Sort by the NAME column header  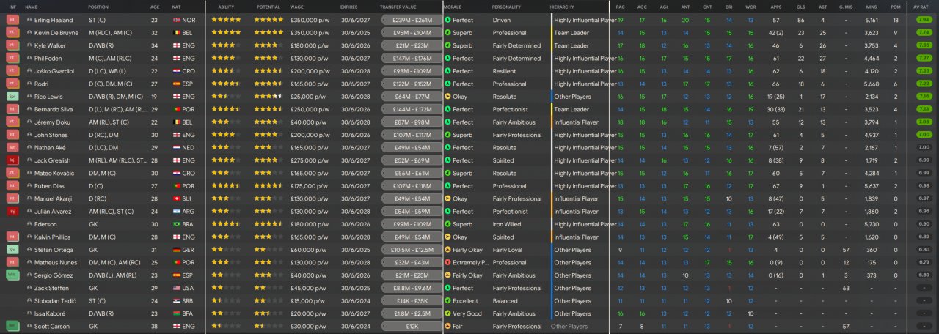(32, 7)
